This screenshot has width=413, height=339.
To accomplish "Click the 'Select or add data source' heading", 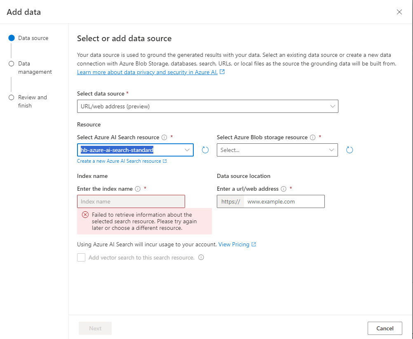I will (x=124, y=39).
